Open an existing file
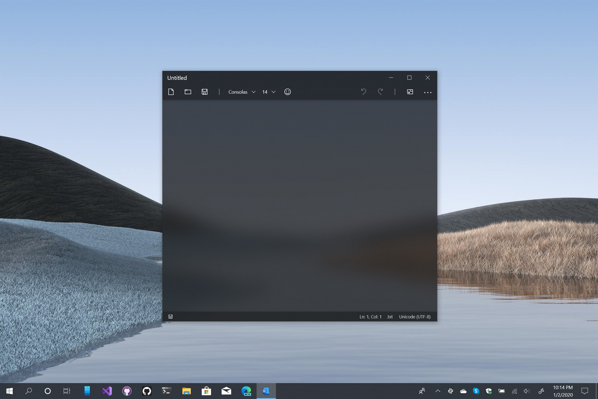This screenshot has height=399, width=598. point(188,92)
